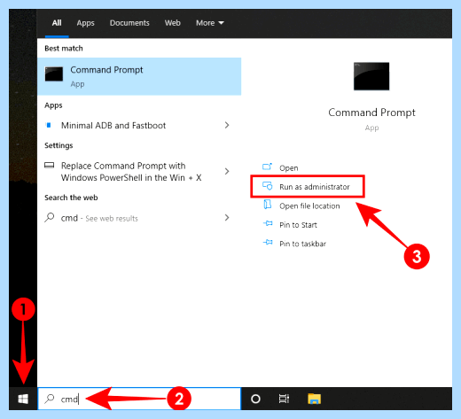The width and height of the screenshot is (461, 419).
Task: Click the Command Prompt title in preview pane
Action: click(x=371, y=113)
